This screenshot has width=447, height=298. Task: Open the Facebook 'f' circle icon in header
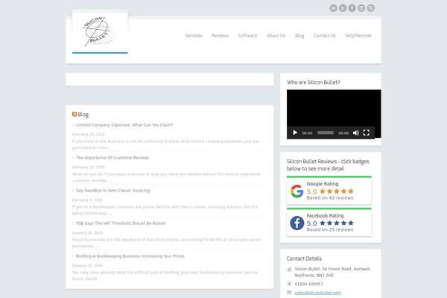[352, 8]
